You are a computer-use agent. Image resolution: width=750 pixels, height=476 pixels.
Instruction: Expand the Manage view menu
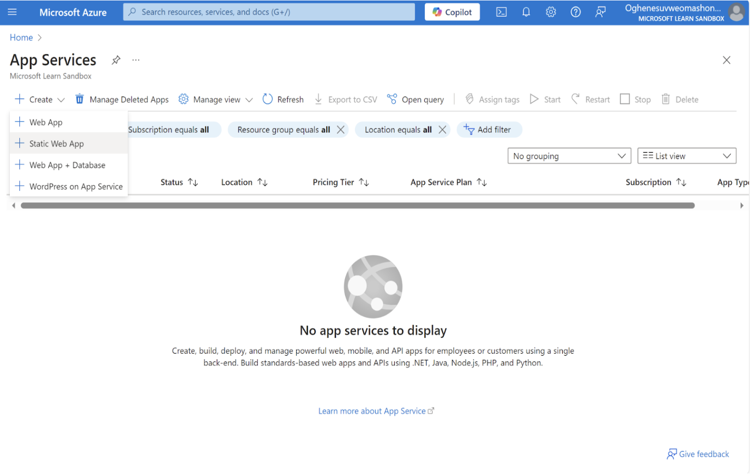216,100
